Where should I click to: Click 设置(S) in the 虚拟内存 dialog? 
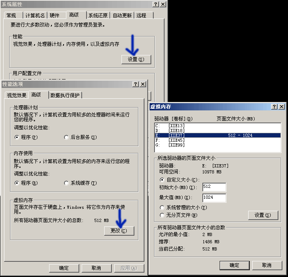pos(263,215)
